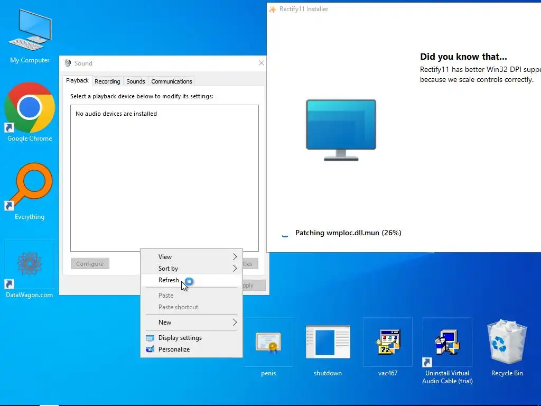Click the Paste shortcut menu entry

pos(191,307)
